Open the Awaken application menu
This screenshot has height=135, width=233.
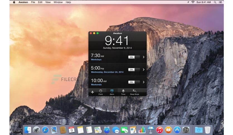23,2
